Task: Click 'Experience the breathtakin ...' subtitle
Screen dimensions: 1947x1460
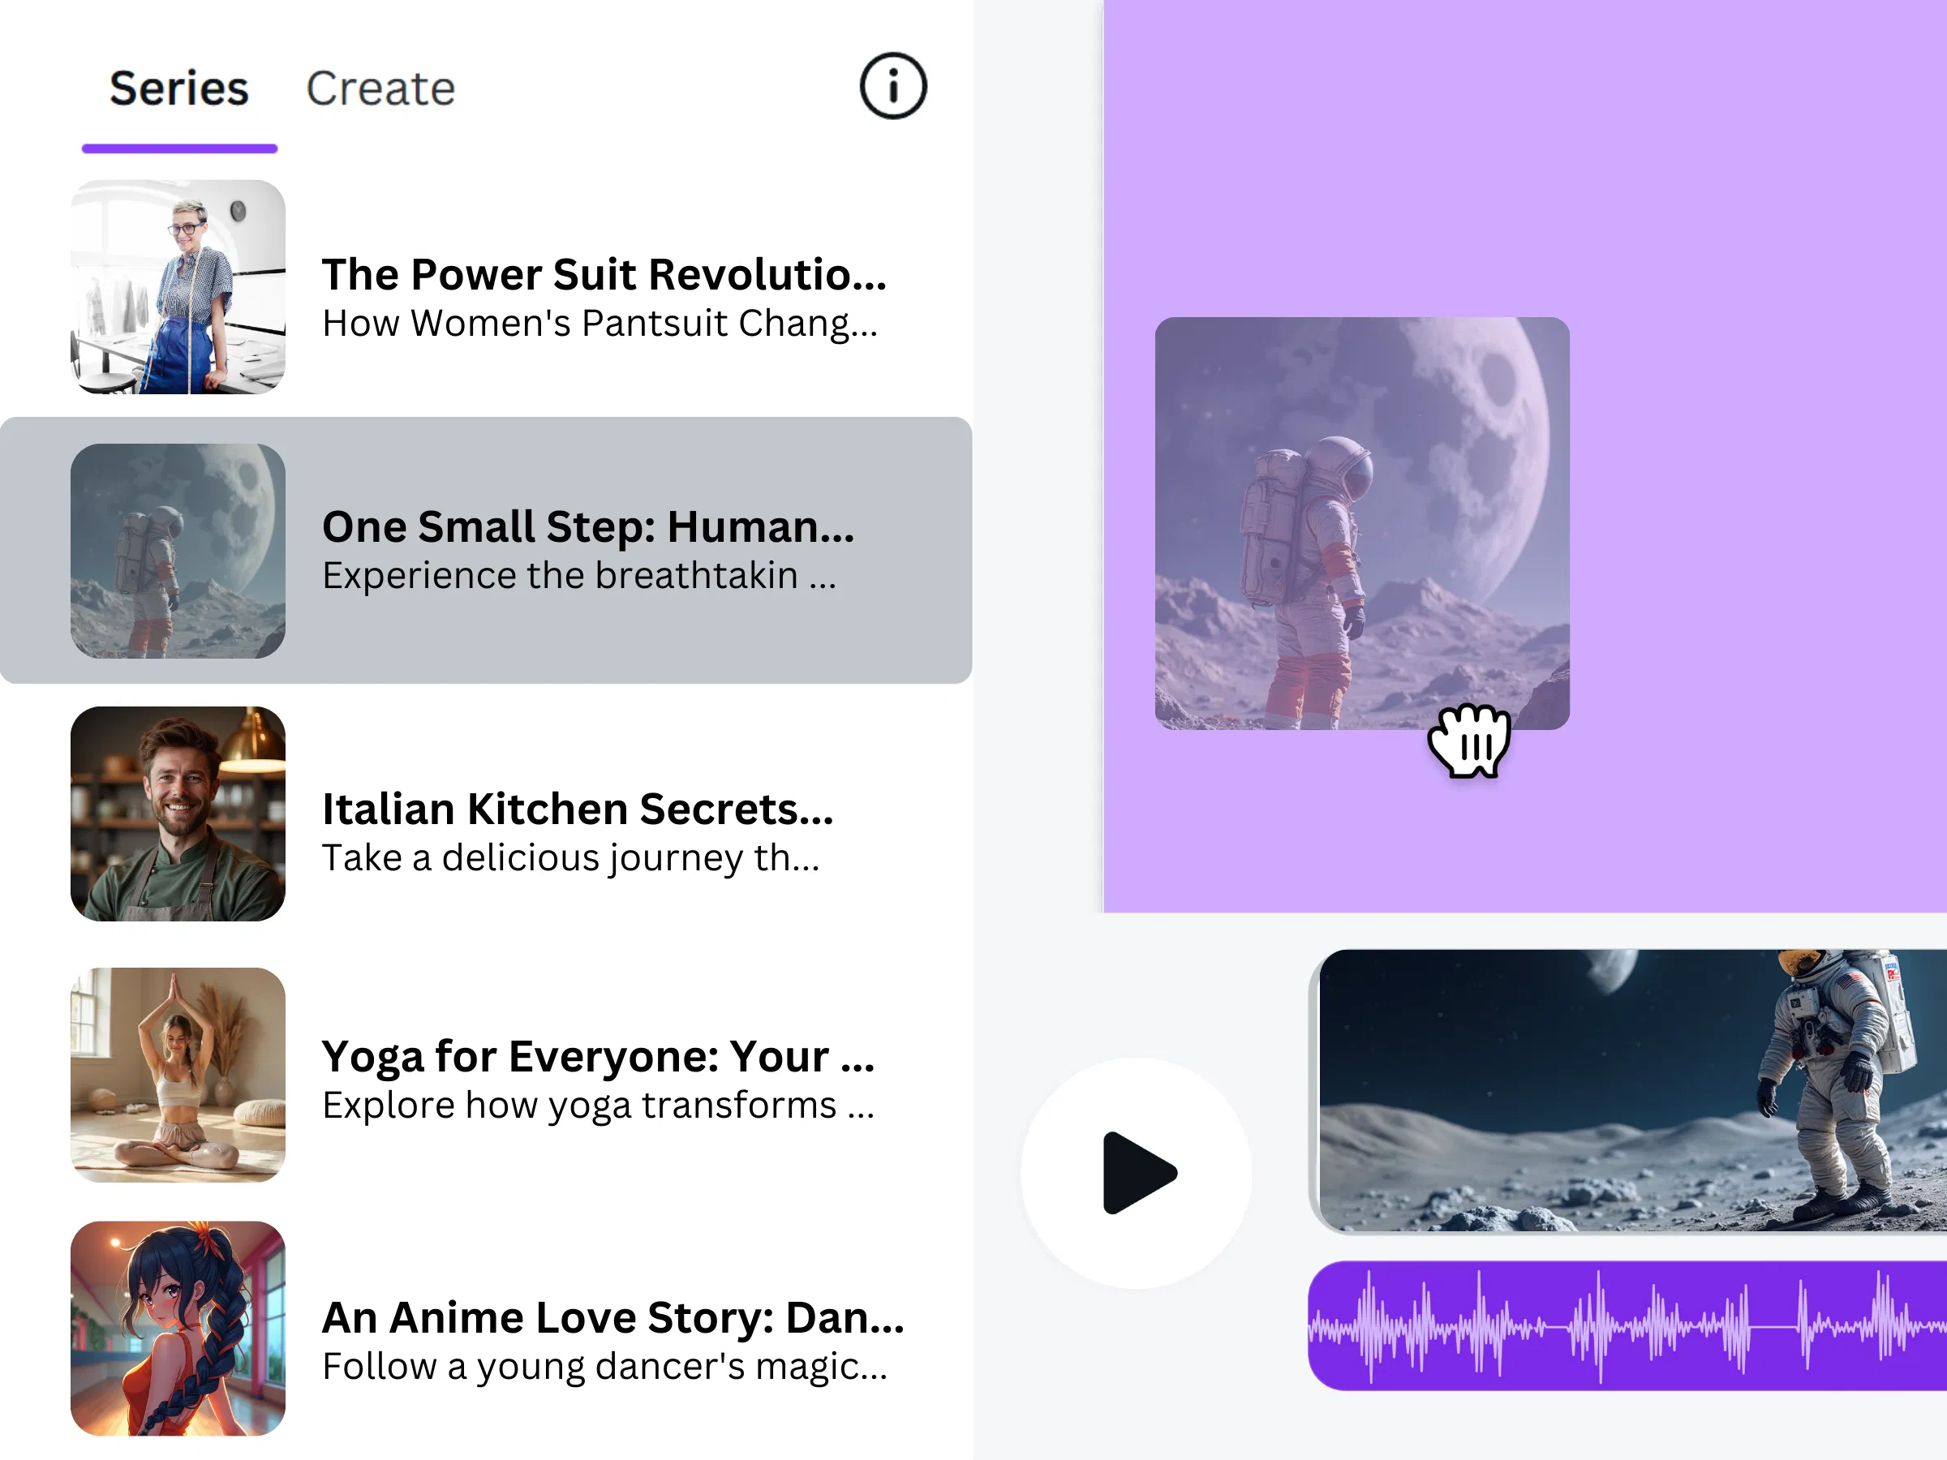Action: click(579, 576)
